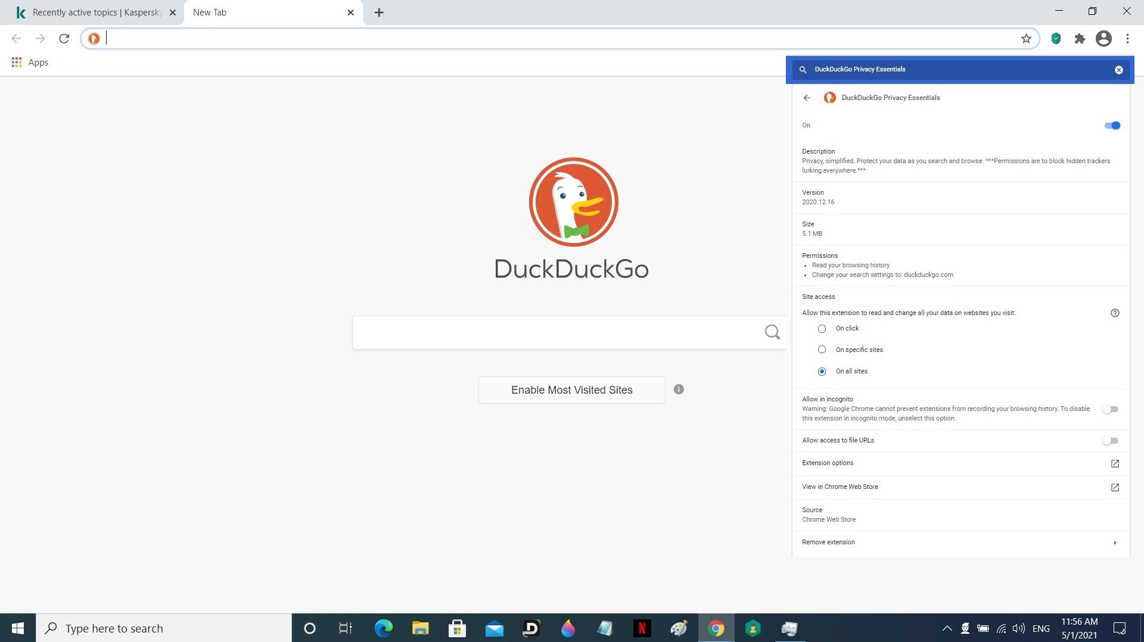The image size is (1144, 642).
Task: Open Netflix from taskbar
Action: point(642,628)
